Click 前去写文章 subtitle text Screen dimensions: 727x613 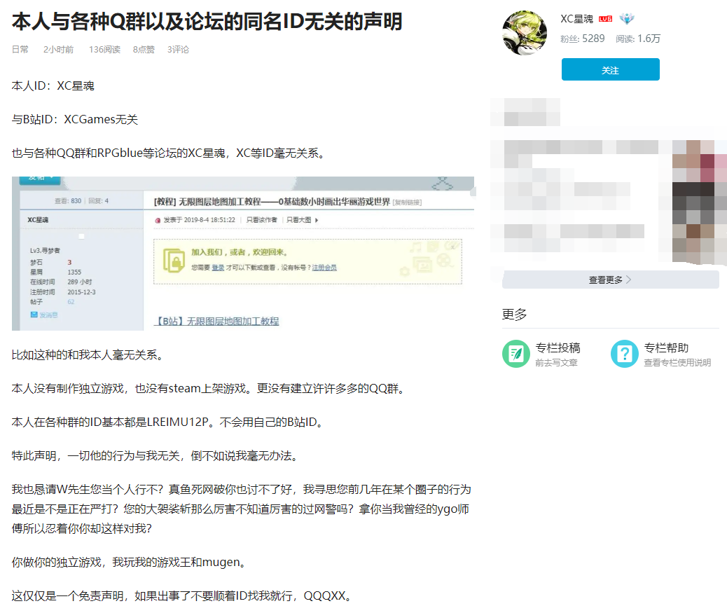(556, 363)
